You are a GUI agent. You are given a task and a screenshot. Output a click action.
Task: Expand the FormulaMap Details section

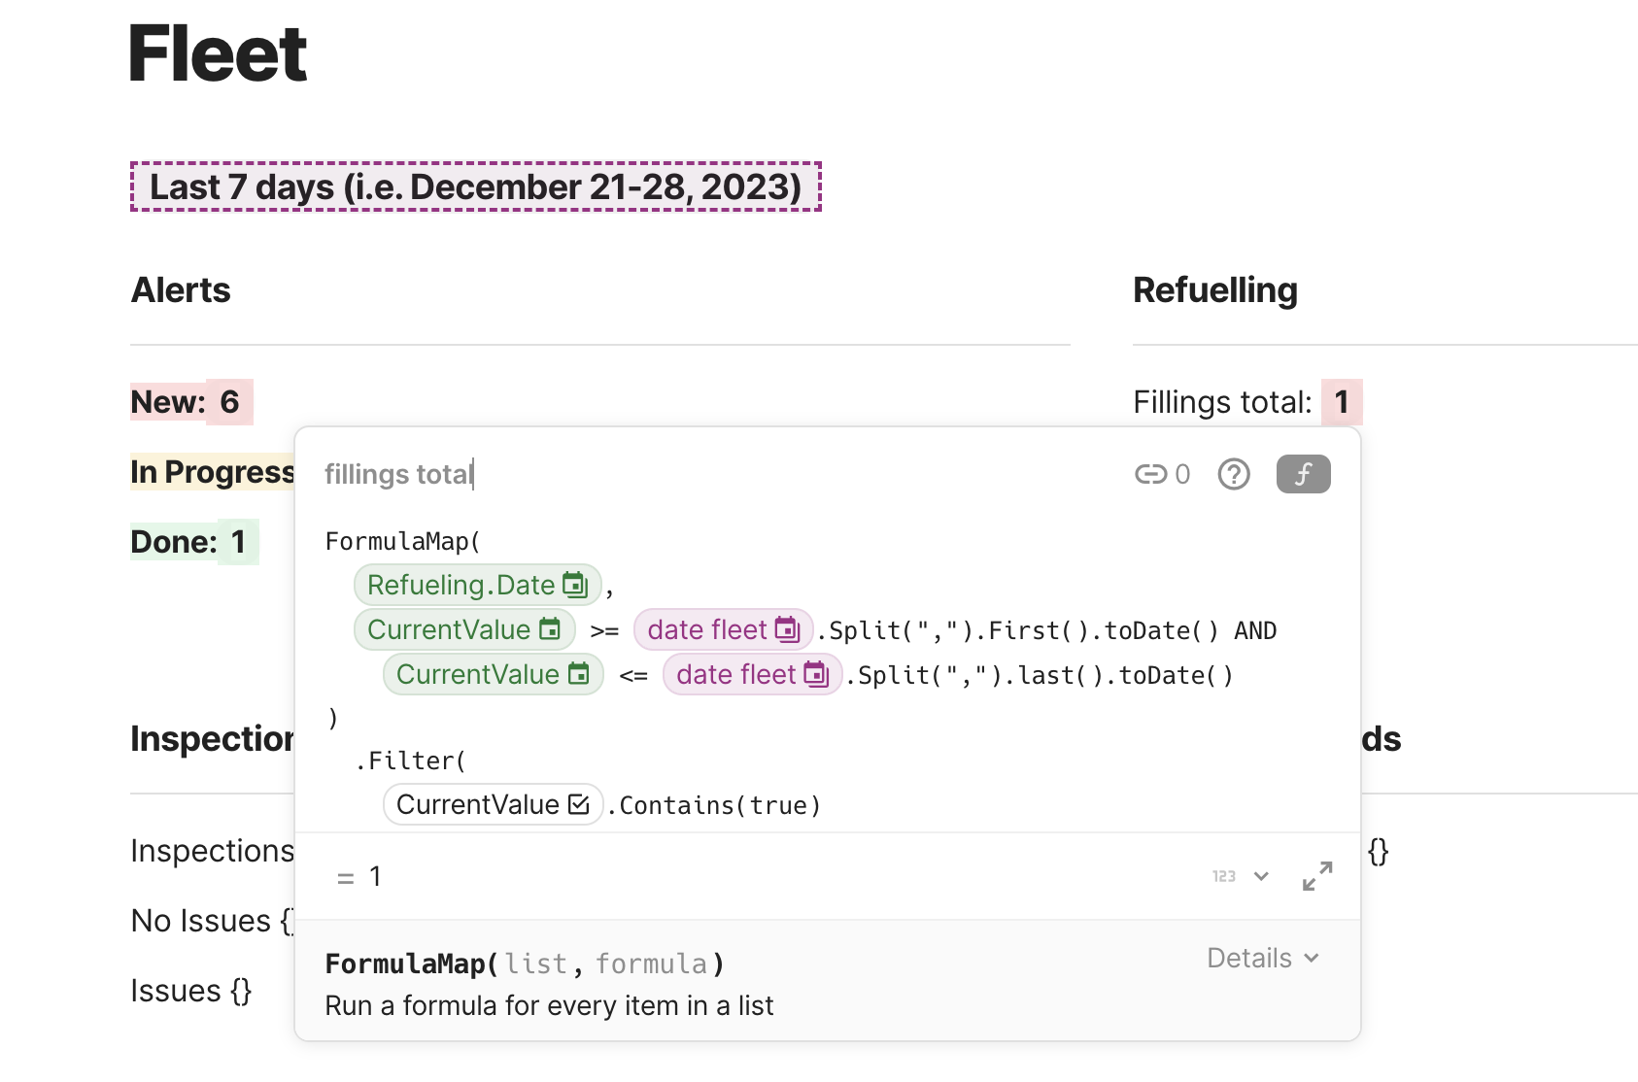pyautogui.click(x=1262, y=958)
